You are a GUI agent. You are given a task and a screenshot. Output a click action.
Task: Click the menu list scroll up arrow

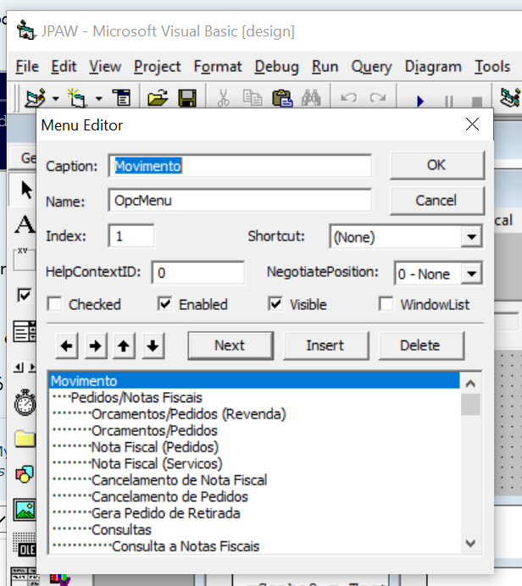point(470,383)
